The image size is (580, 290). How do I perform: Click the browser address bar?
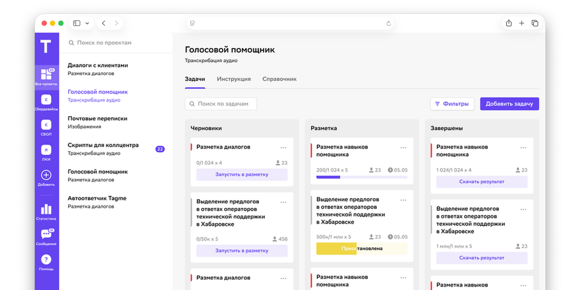pos(290,23)
